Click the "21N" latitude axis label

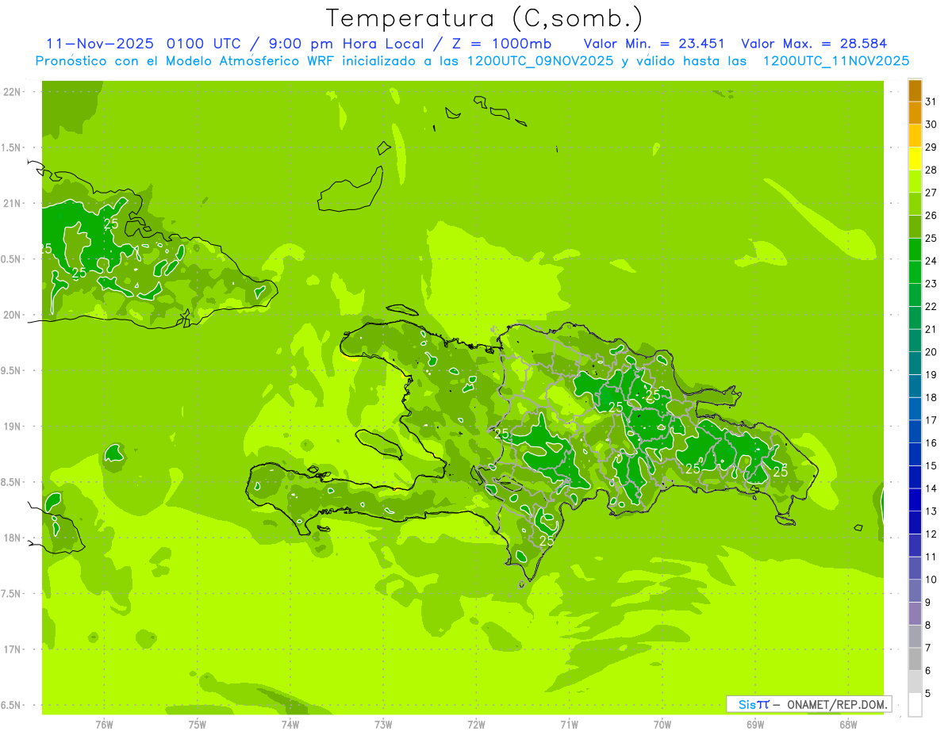coord(13,203)
